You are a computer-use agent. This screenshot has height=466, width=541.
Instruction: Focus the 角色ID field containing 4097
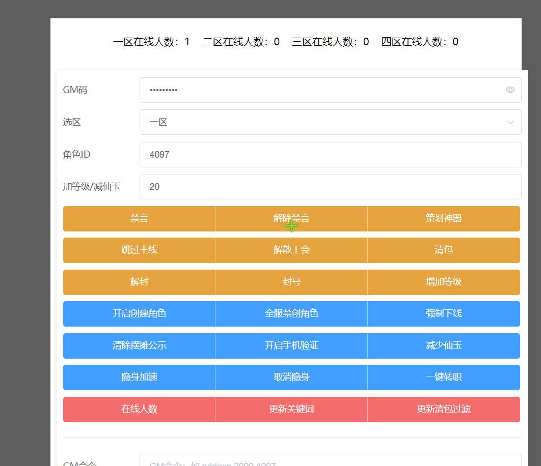(330, 155)
